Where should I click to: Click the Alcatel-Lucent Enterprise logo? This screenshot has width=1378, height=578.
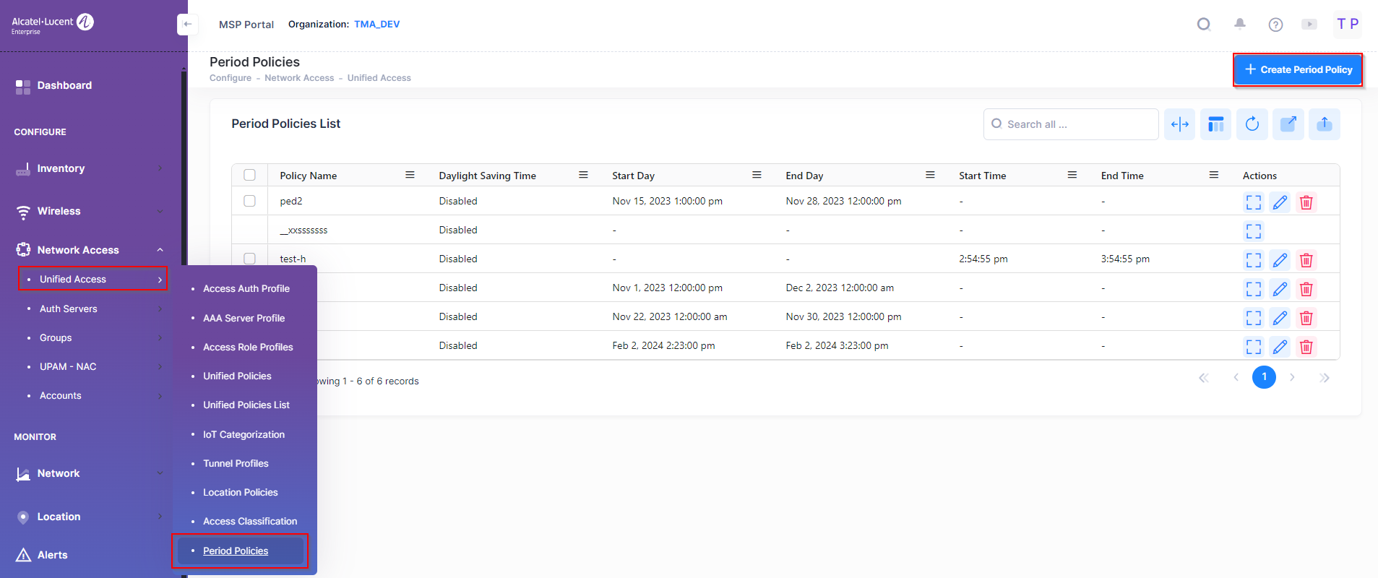point(53,24)
